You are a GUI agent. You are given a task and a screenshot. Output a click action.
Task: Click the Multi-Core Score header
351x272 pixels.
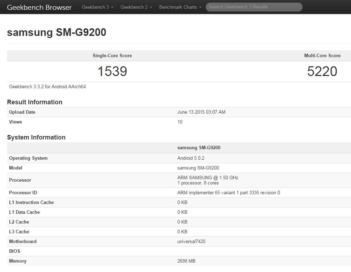coord(322,55)
